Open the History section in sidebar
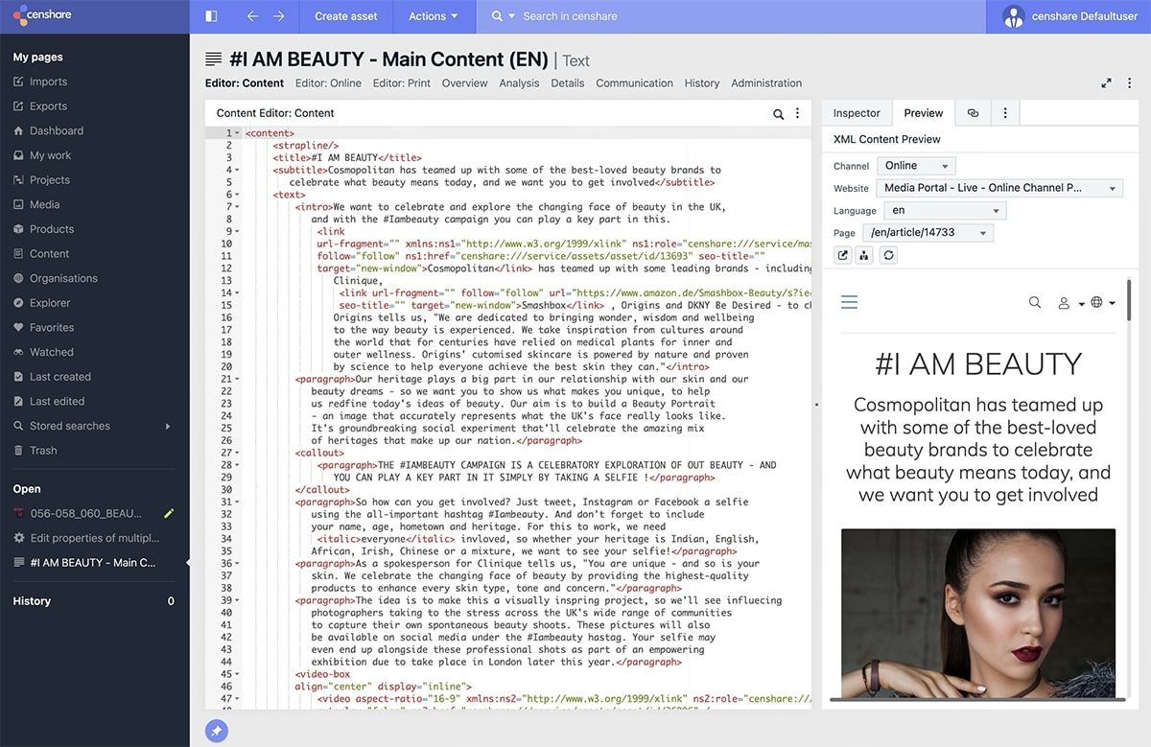Screen dimensions: 1151x747 (x=32, y=601)
